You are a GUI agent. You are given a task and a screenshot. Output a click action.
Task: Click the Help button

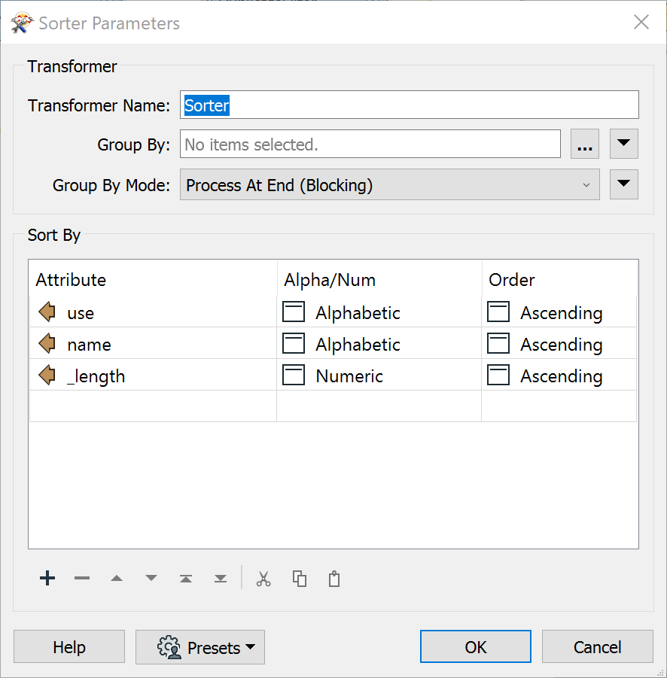pyautogui.click(x=69, y=646)
